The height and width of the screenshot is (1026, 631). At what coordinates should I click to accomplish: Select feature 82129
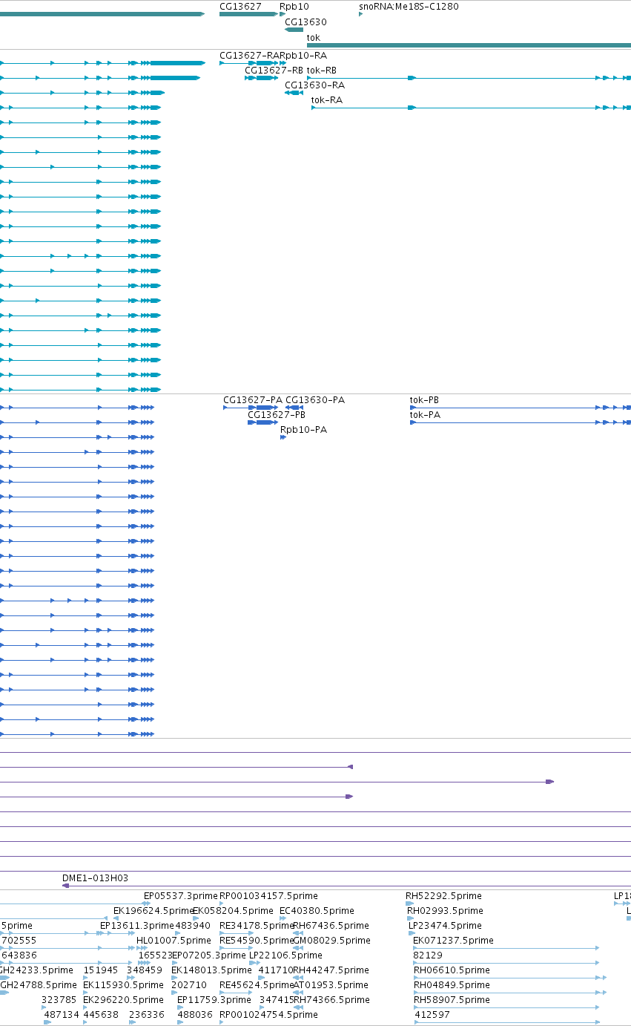pos(428,955)
